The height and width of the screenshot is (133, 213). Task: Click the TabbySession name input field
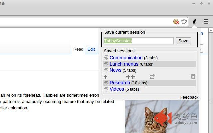(138, 41)
